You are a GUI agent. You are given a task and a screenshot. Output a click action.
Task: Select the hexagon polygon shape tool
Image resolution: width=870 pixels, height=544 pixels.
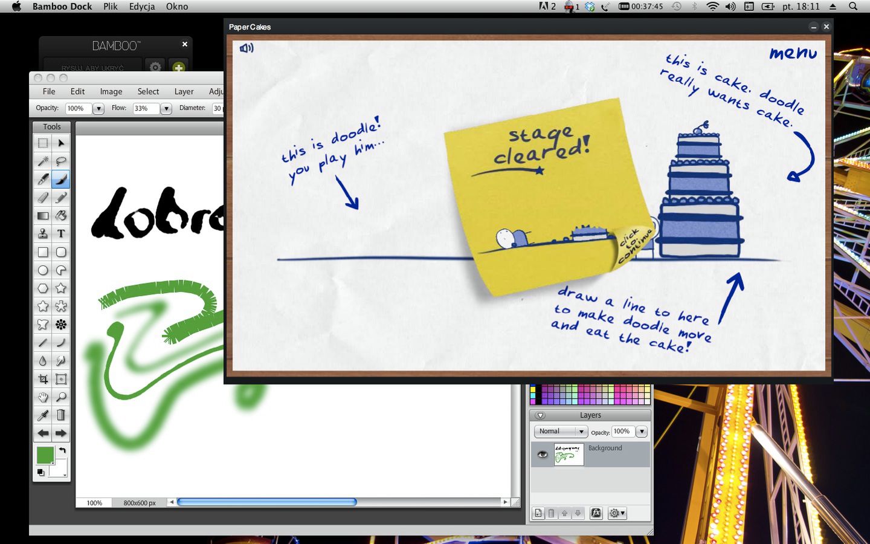(43, 288)
